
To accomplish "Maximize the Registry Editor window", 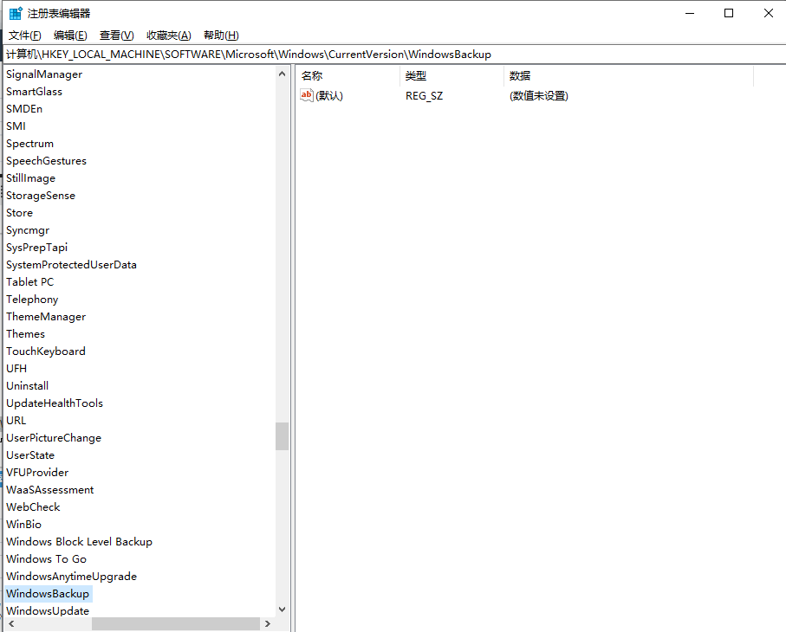I will [729, 13].
